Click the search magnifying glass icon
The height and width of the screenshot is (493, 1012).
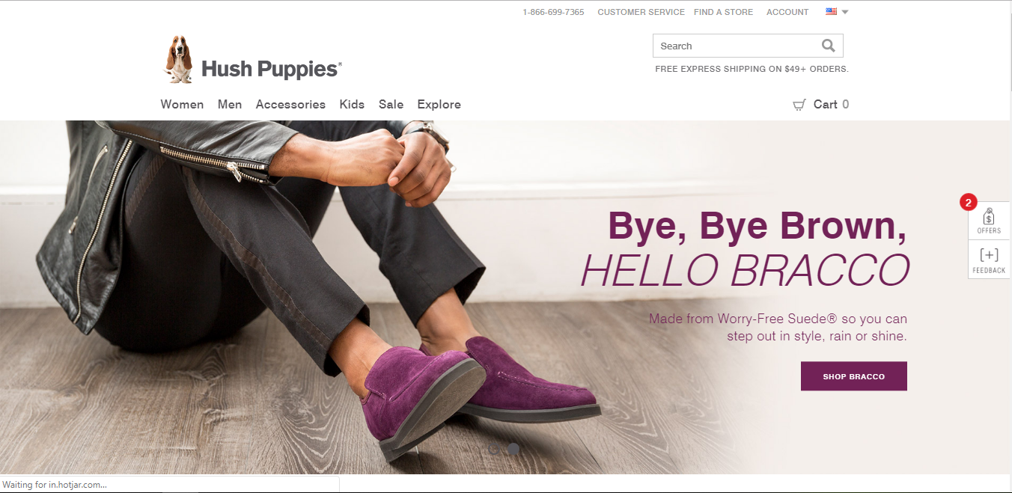(x=828, y=46)
